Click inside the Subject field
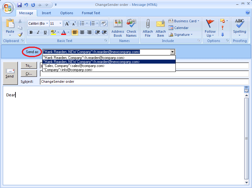 (x=124, y=82)
